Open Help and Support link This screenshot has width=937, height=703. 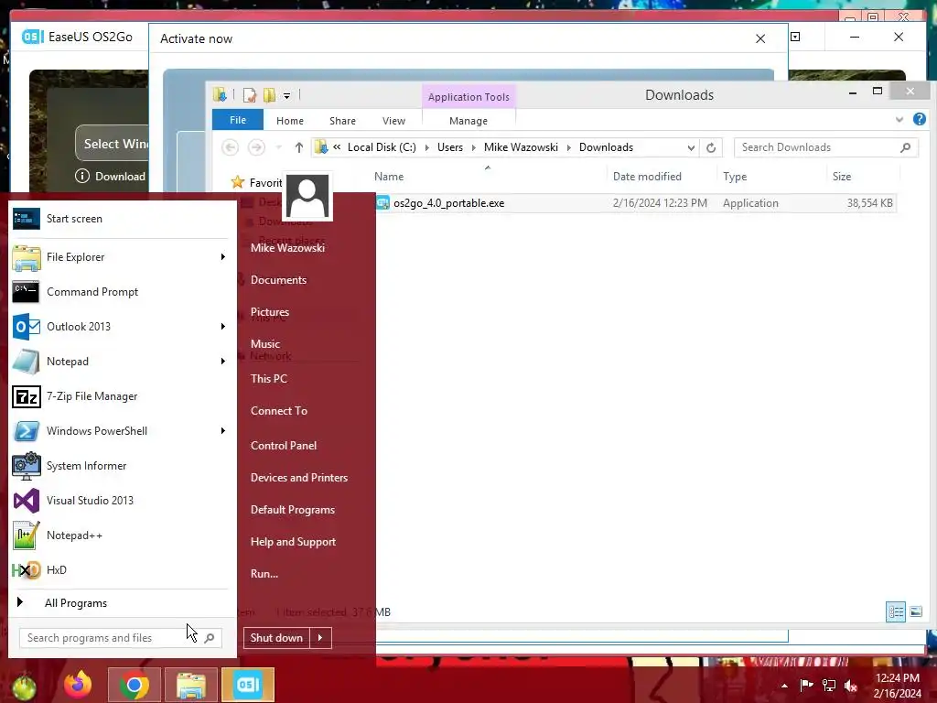coord(294,542)
